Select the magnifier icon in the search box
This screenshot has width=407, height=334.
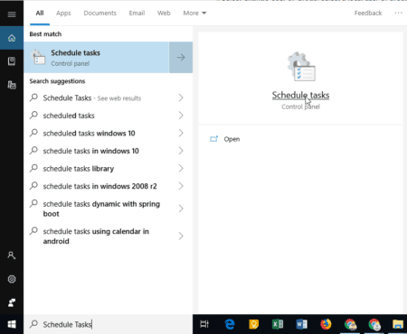(33, 324)
